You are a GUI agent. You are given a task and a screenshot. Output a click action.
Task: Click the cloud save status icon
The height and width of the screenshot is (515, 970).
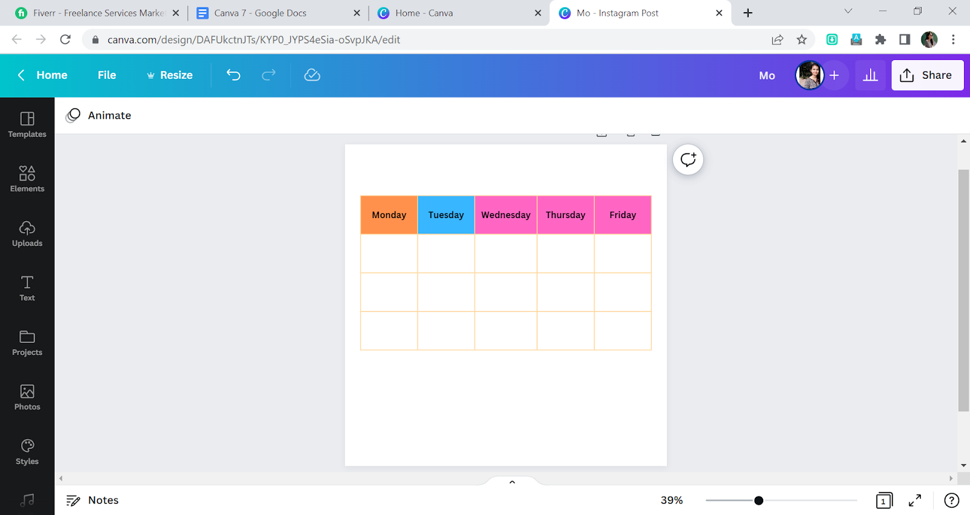coord(312,75)
